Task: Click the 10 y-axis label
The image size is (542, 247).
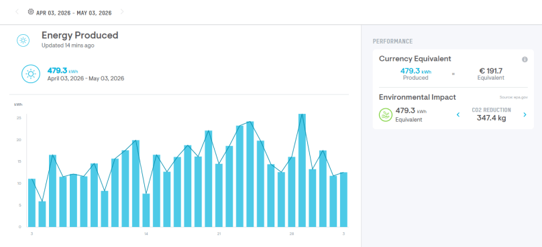Action: [19, 183]
